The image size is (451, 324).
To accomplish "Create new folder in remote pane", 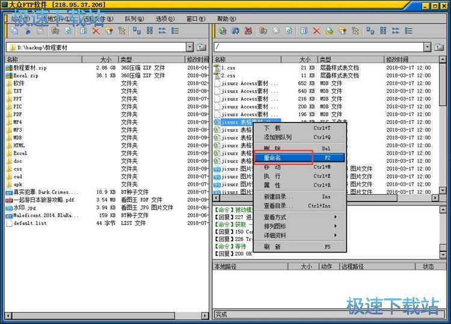I will [x=342, y=31].
